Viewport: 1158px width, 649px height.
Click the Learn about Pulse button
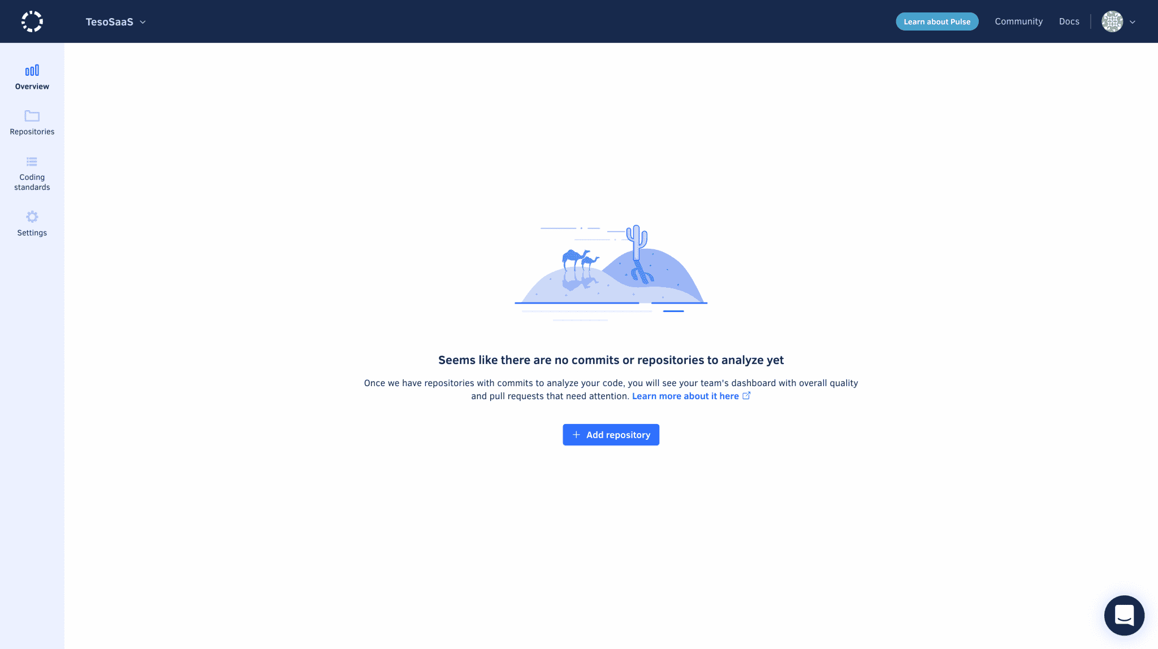pos(937,21)
